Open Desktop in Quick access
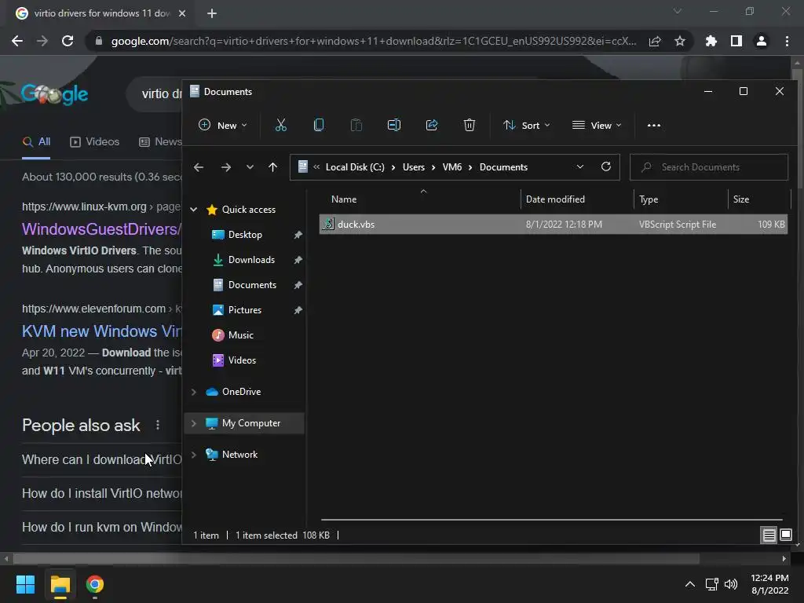 245,234
